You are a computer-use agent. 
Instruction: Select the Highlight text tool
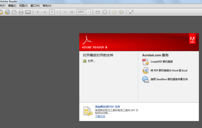(121, 12)
